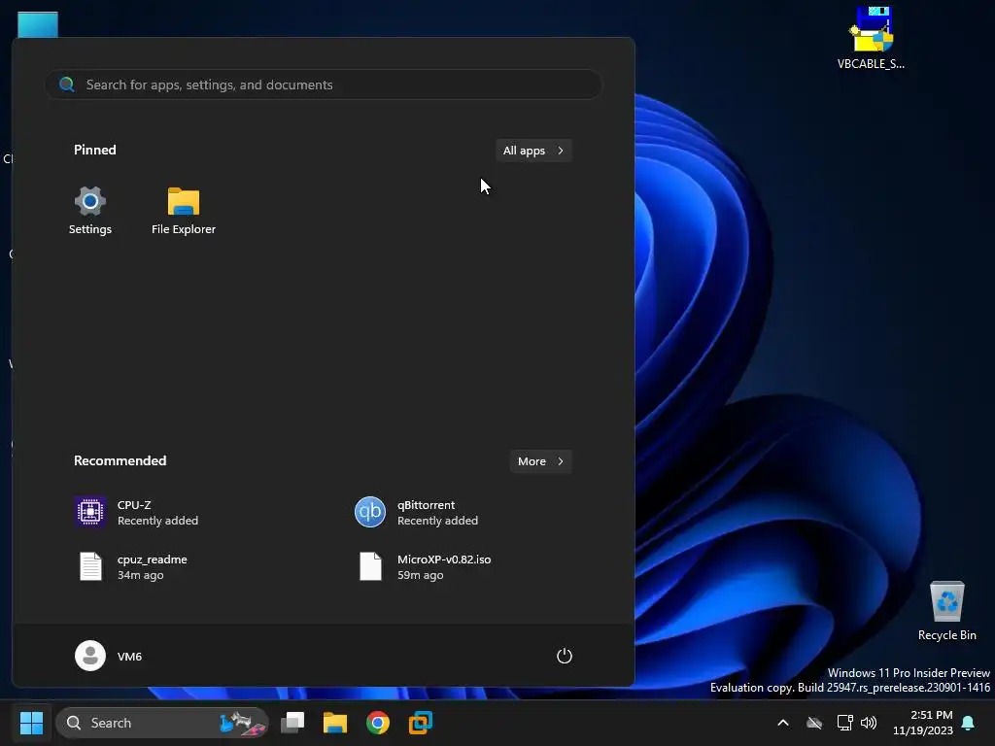Screen dimensions: 995x746
Task: Click the Start menu search field
Action: point(324,85)
